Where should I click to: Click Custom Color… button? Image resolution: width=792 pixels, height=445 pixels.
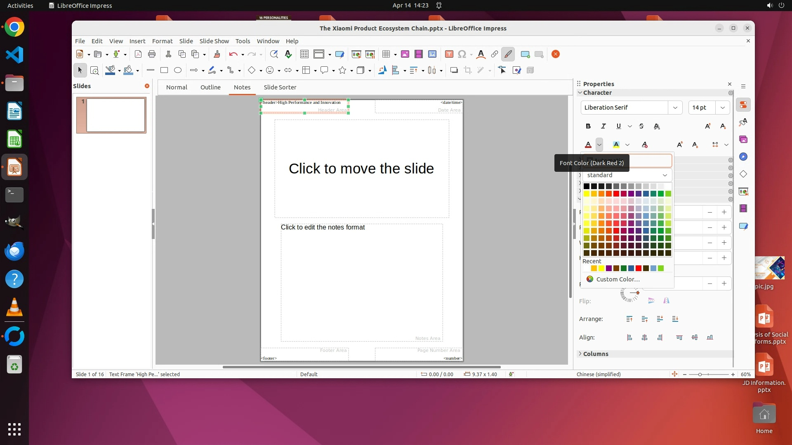pos(618,279)
